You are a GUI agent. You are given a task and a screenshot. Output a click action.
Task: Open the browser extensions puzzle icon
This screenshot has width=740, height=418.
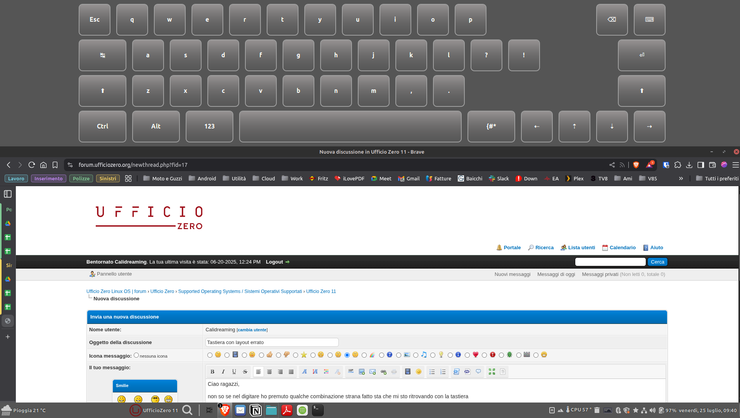(678, 165)
